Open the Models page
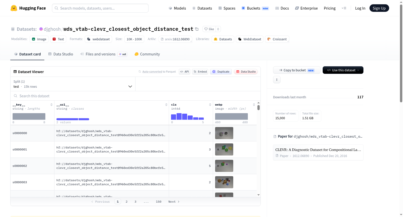Image resolution: width=403 pixels, height=217 pixels. [177, 8]
